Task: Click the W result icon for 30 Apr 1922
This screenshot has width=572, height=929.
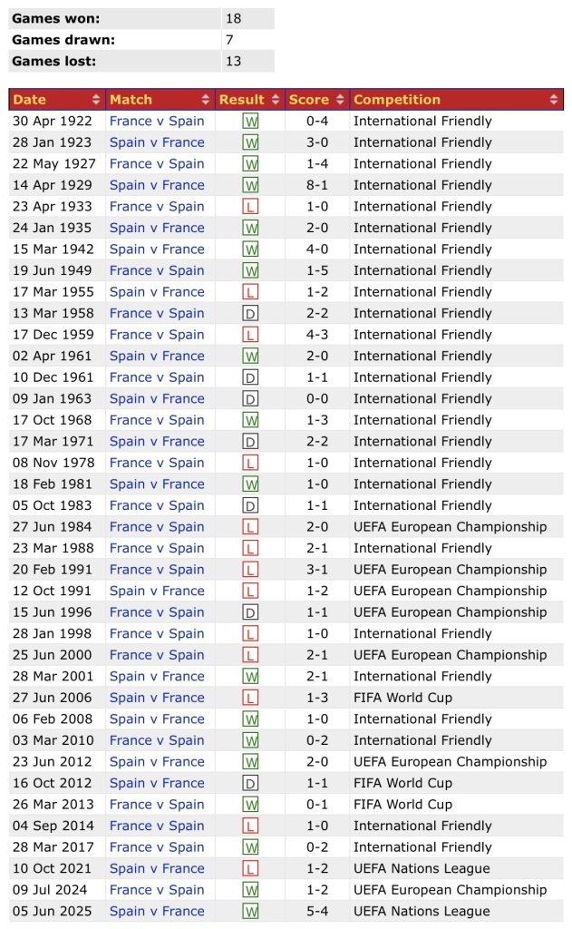Action: (x=250, y=122)
